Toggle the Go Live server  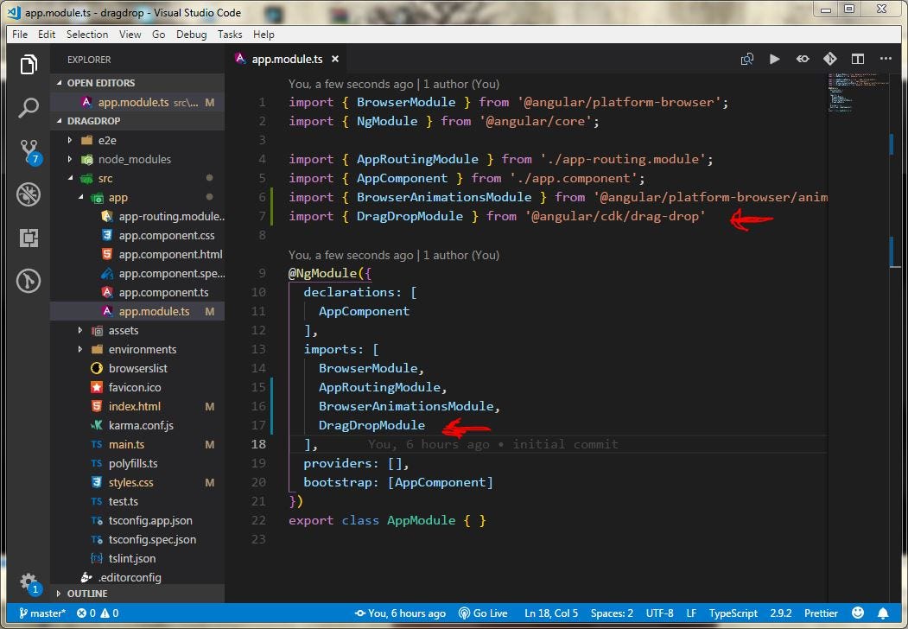[x=482, y=613]
